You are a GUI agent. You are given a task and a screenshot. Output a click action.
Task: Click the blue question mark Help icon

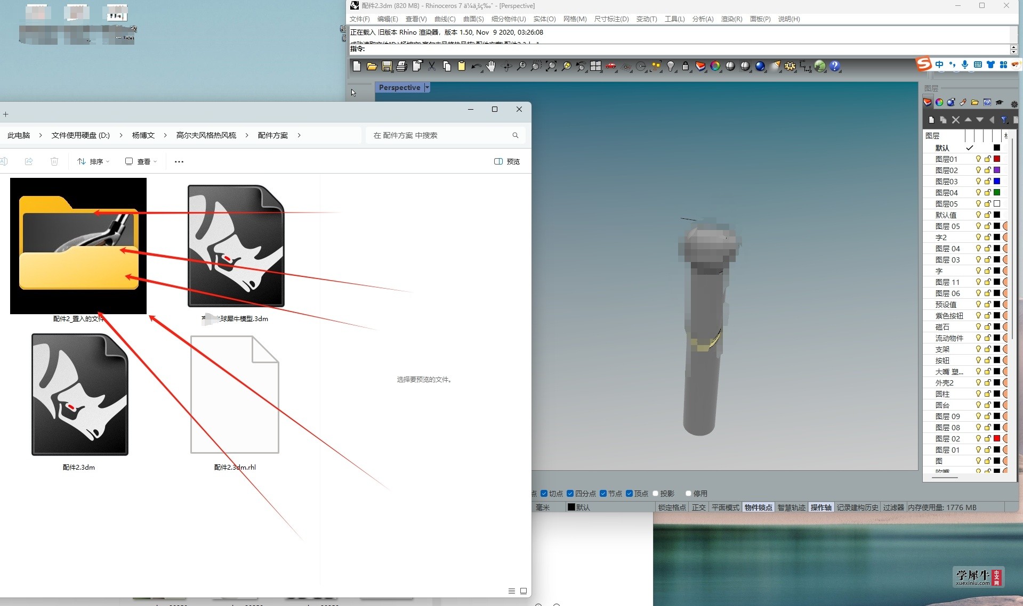pos(835,66)
